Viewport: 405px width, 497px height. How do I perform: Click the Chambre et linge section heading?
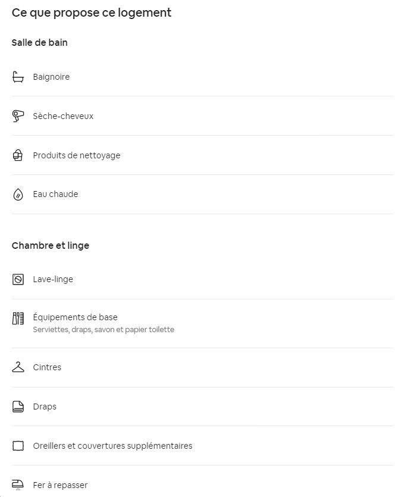[51, 246]
